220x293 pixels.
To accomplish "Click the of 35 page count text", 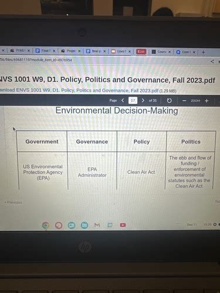I will click(153, 101).
